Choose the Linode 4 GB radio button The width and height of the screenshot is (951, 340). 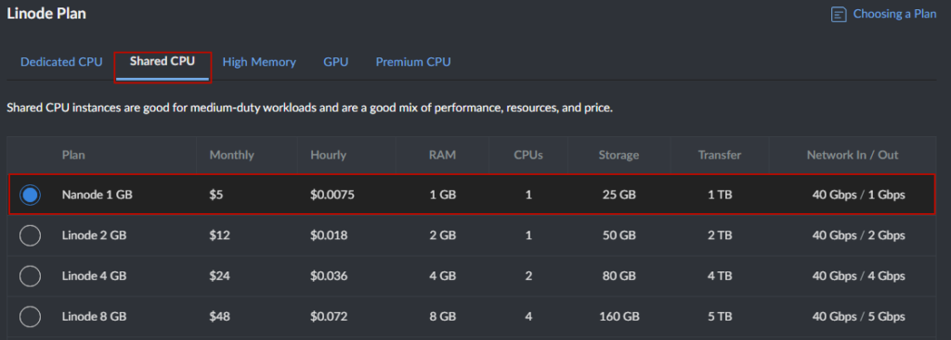pos(31,276)
